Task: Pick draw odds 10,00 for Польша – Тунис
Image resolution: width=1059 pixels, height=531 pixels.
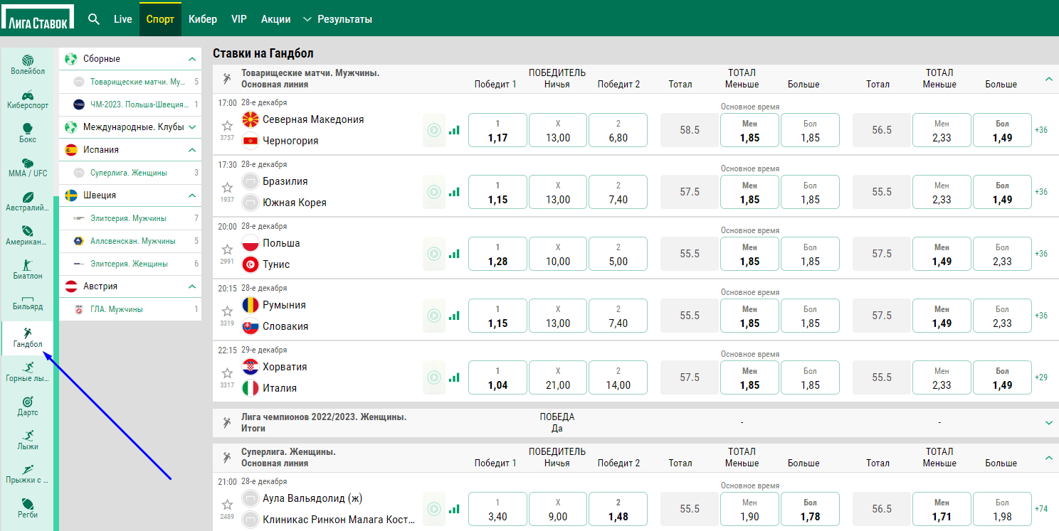Action: (x=558, y=254)
